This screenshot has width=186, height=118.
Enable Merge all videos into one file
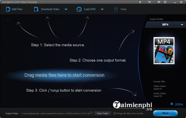tap(115, 113)
